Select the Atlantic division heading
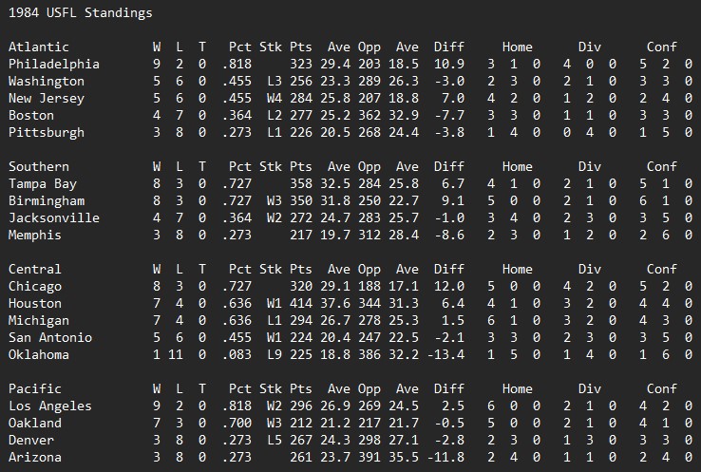 tap(38, 47)
